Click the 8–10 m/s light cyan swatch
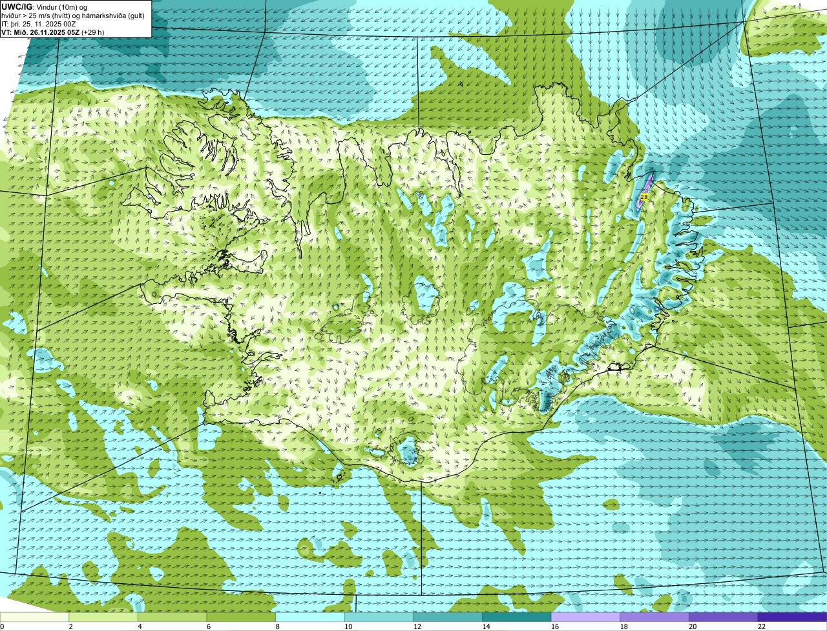The image size is (827, 631). pyautogui.click(x=310, y=617)
